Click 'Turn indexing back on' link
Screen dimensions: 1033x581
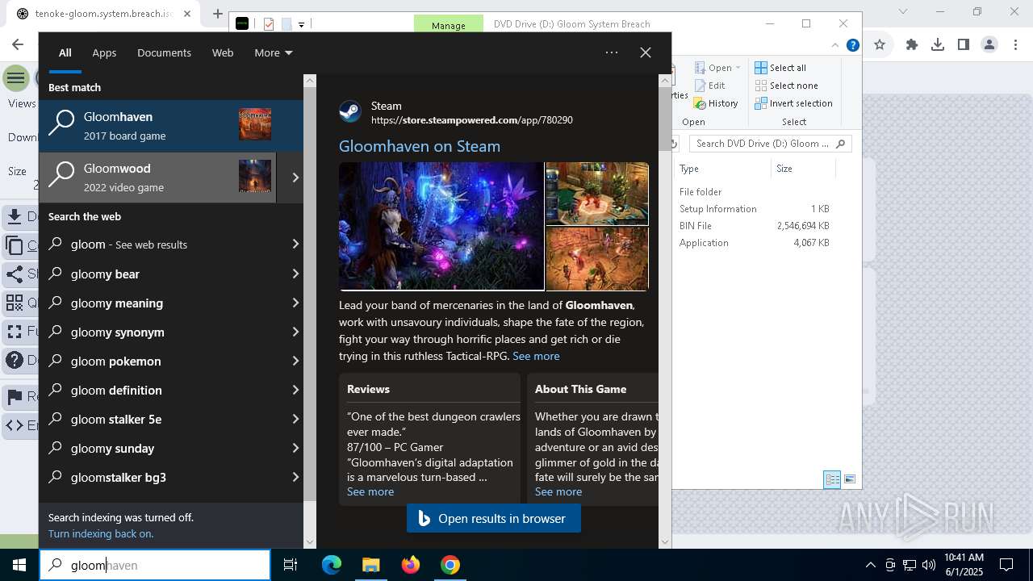click(101, 533)
